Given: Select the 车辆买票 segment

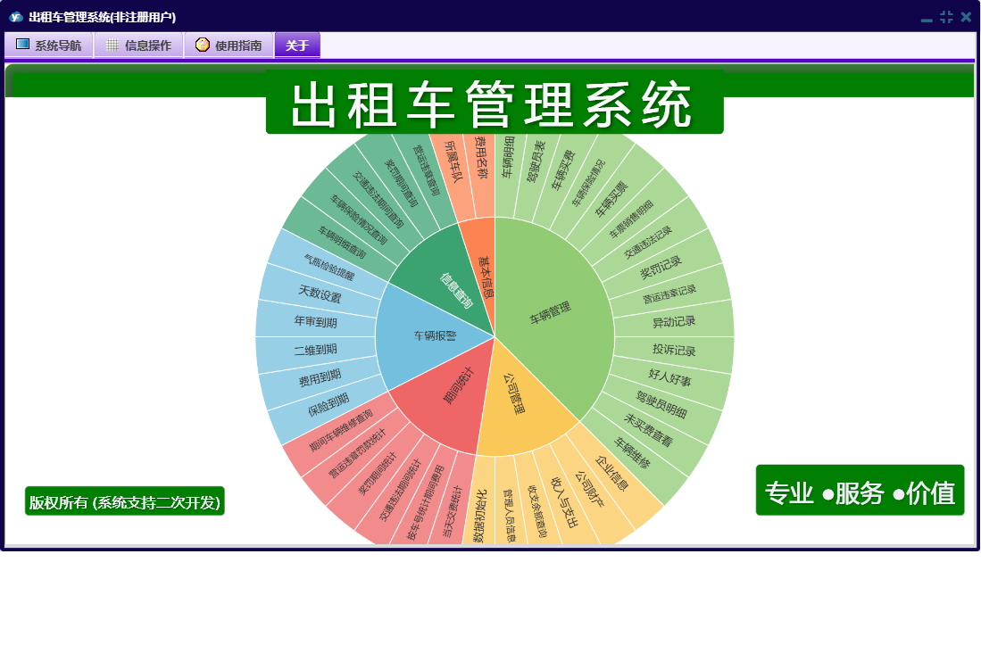Looking at the screenshot, I should click(x=611, y=199).
